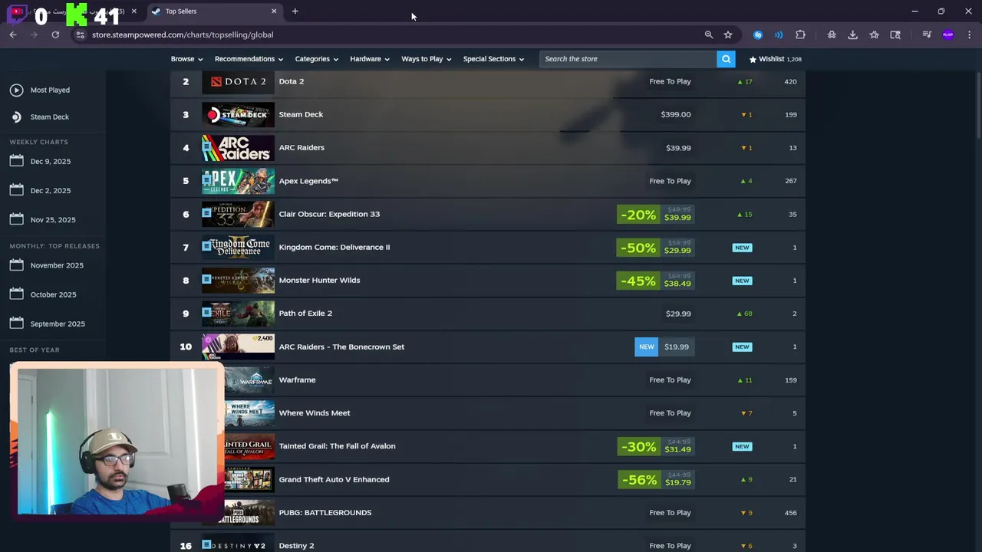
Task: Open the November 2025 top releases
Action: tap(57, 265)
